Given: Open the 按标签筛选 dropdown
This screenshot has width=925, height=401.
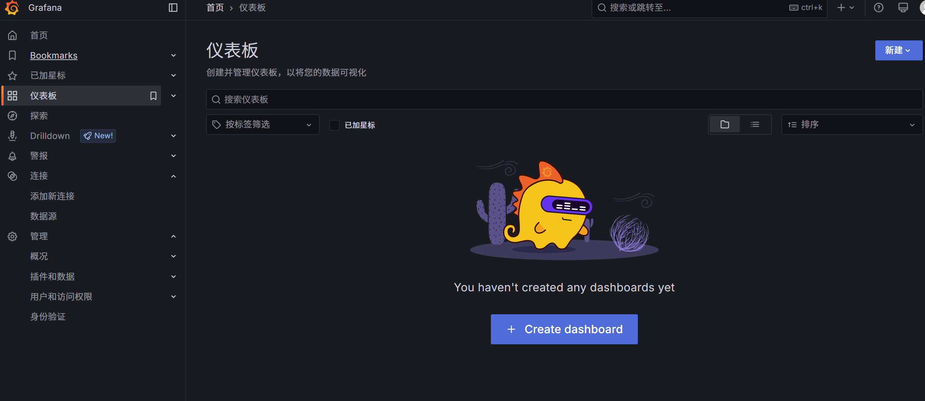Looking at the screenshot, I should point(263,125).
